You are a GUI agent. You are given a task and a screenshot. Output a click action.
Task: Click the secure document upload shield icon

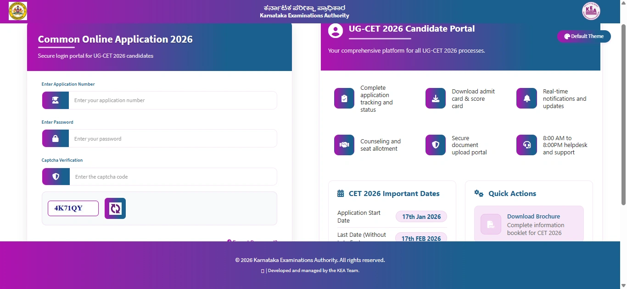pos(435,145)
